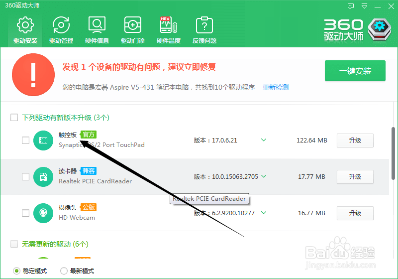Switch to the 驱动管理 tab

(61, 30)
